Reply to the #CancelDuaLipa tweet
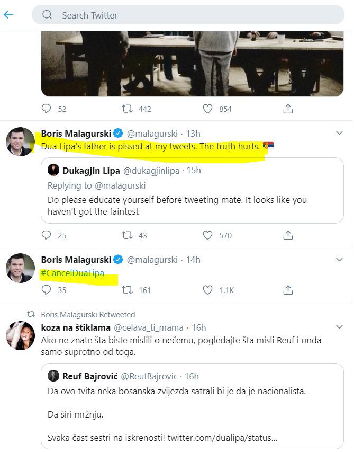The image size is (354, 452). point(46,290)
